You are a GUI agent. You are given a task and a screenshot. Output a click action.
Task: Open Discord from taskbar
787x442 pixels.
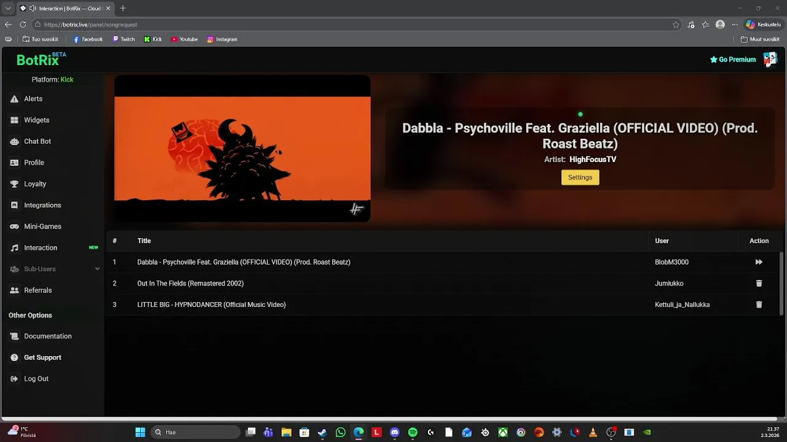coord(395,432)
